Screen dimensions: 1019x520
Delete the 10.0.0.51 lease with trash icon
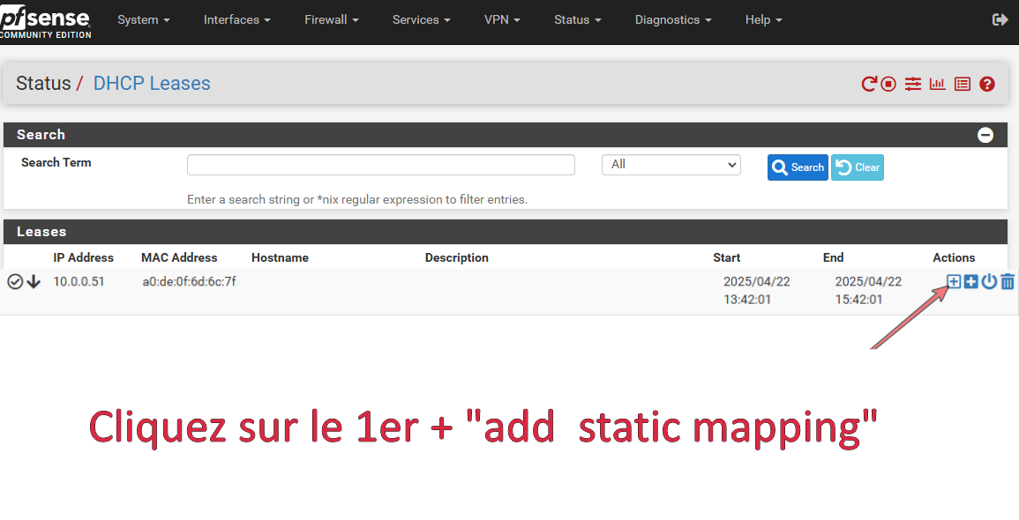point(1008,281)
